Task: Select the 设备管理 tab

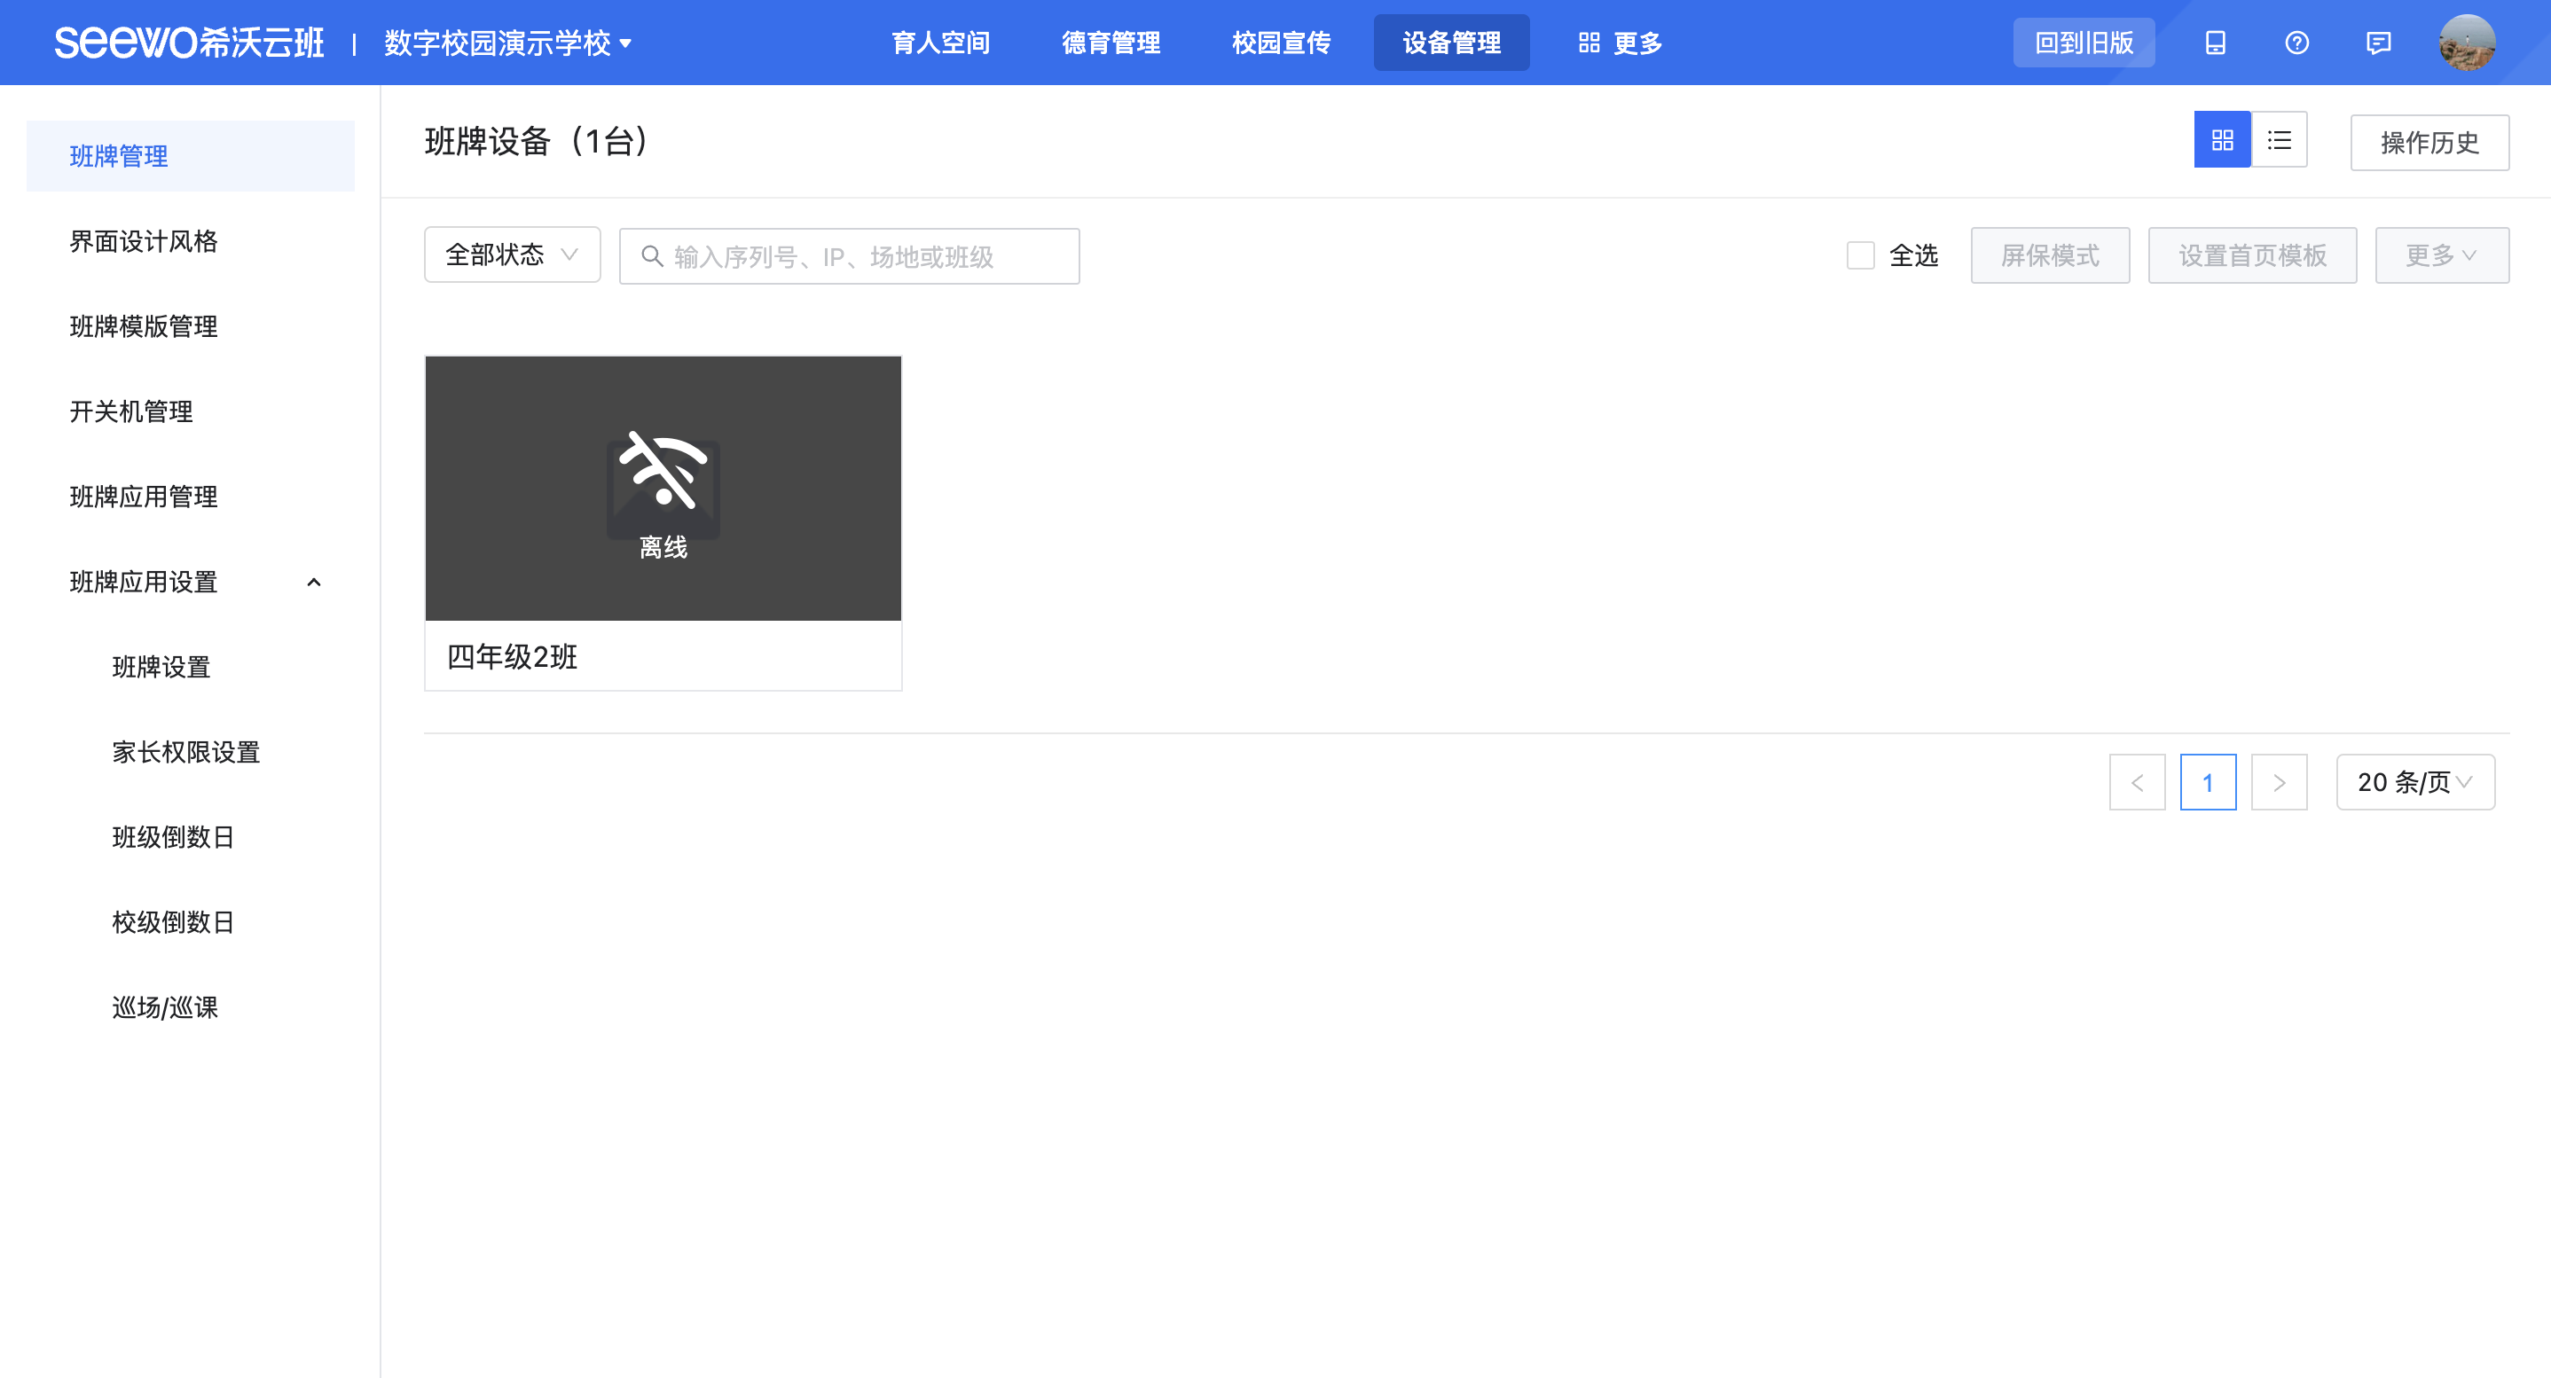Action: [x=1451, y=43]
